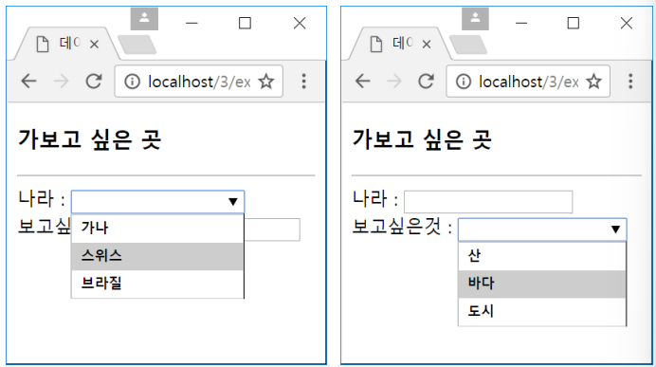Reload the page in right browser window
The width and height of the screenshot is (656, 367).
pyautogui.click(x=426, y=82)
